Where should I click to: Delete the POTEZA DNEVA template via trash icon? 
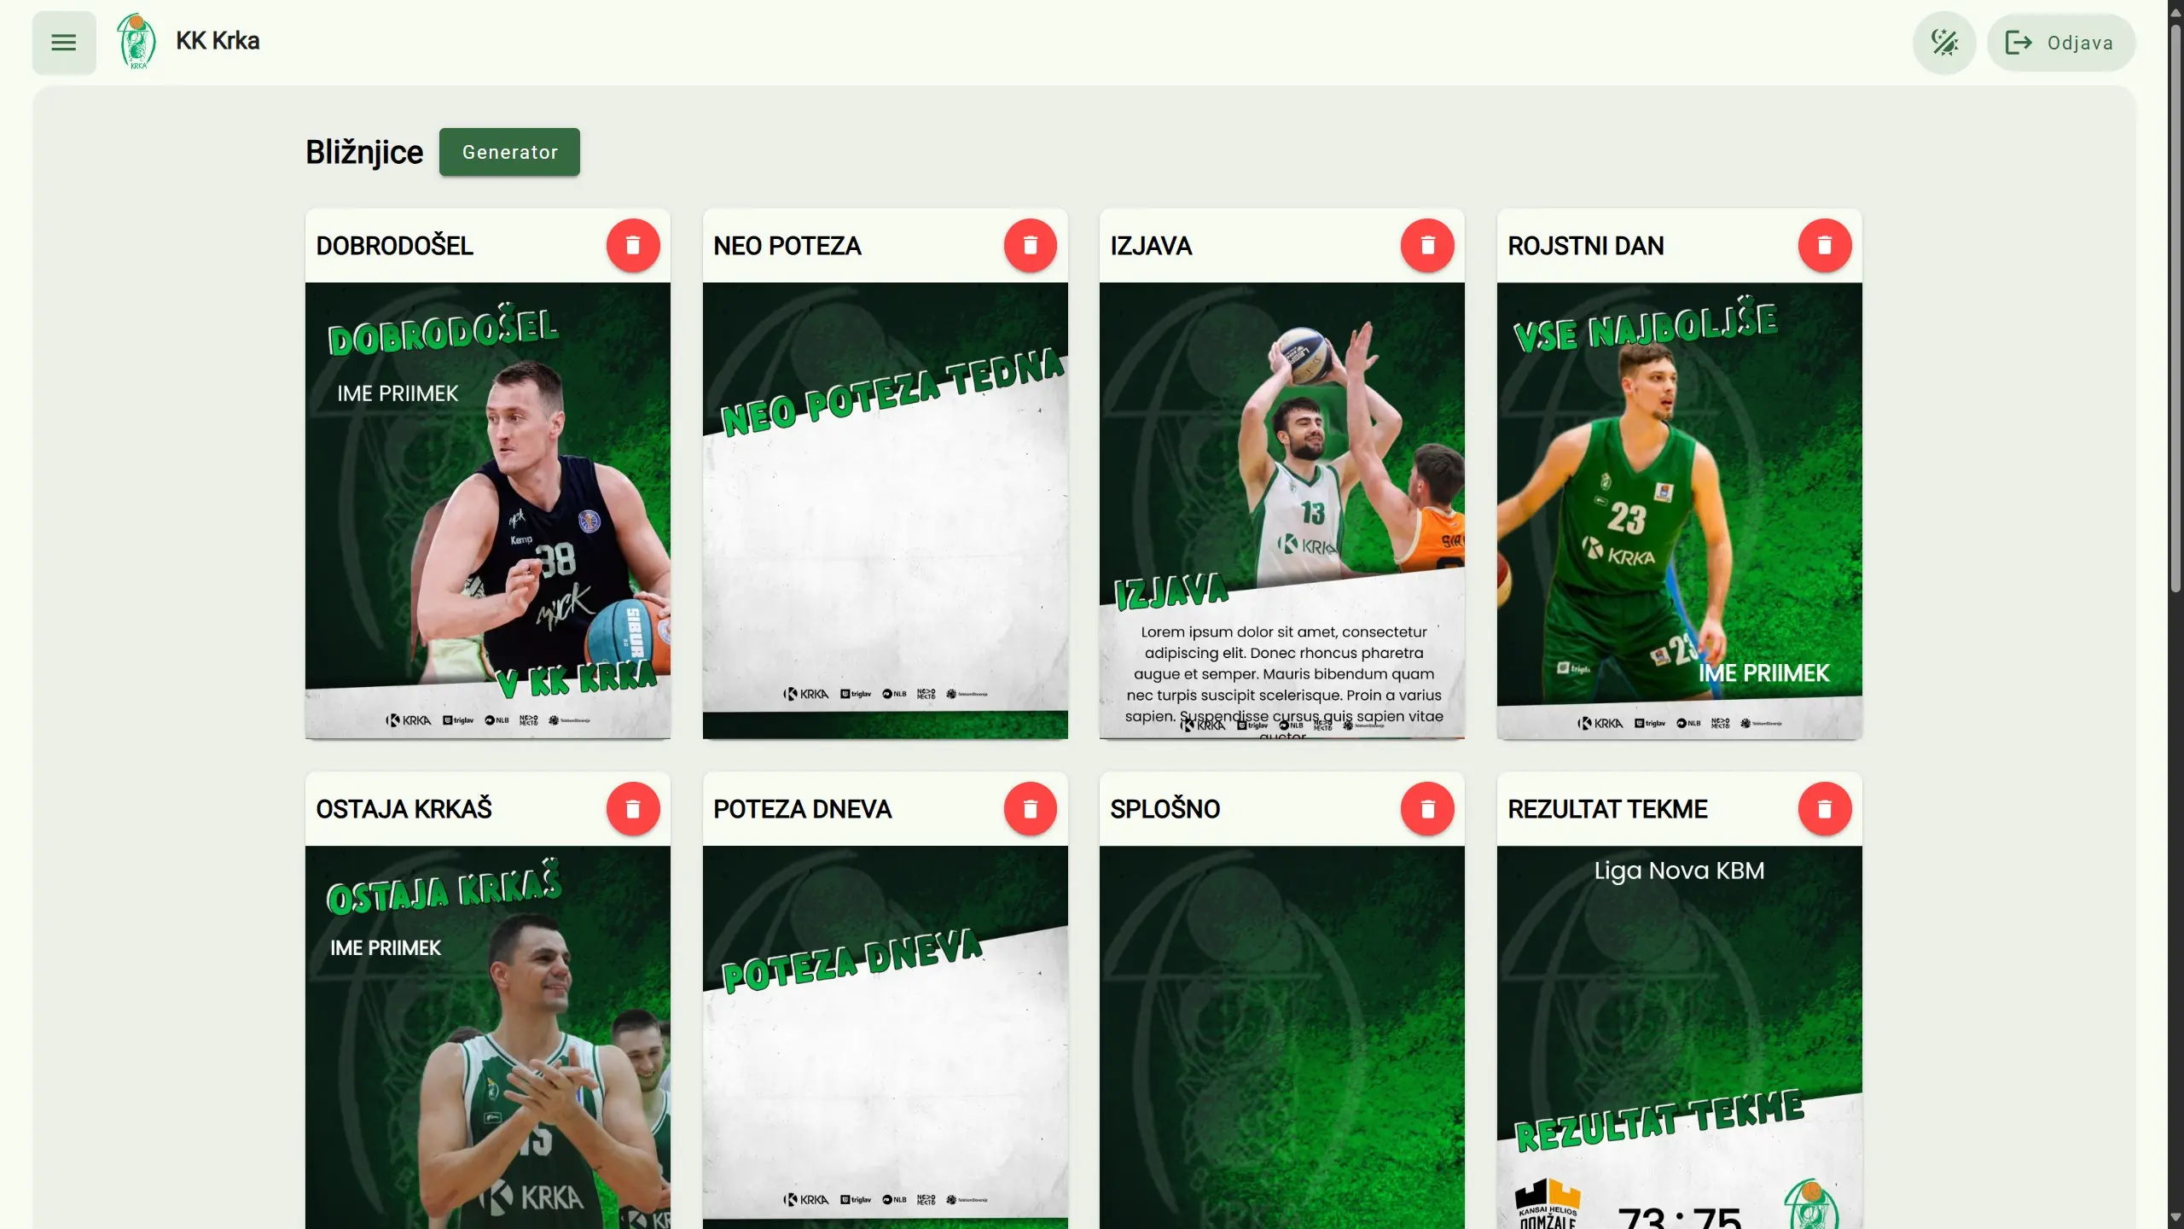pos(1031,808)
